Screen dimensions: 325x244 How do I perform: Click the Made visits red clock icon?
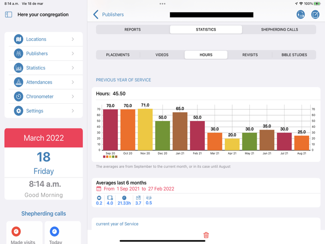(16, 231)
